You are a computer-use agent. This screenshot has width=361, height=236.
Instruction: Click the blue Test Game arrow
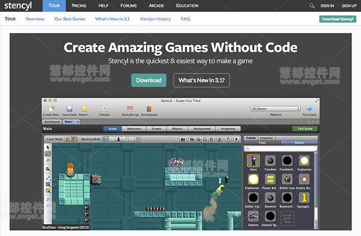point(309,109)
